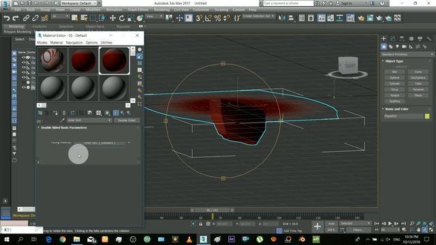Open the Modify tab in command panel
This screenshot has height=245, width=436.
[392, 38]
